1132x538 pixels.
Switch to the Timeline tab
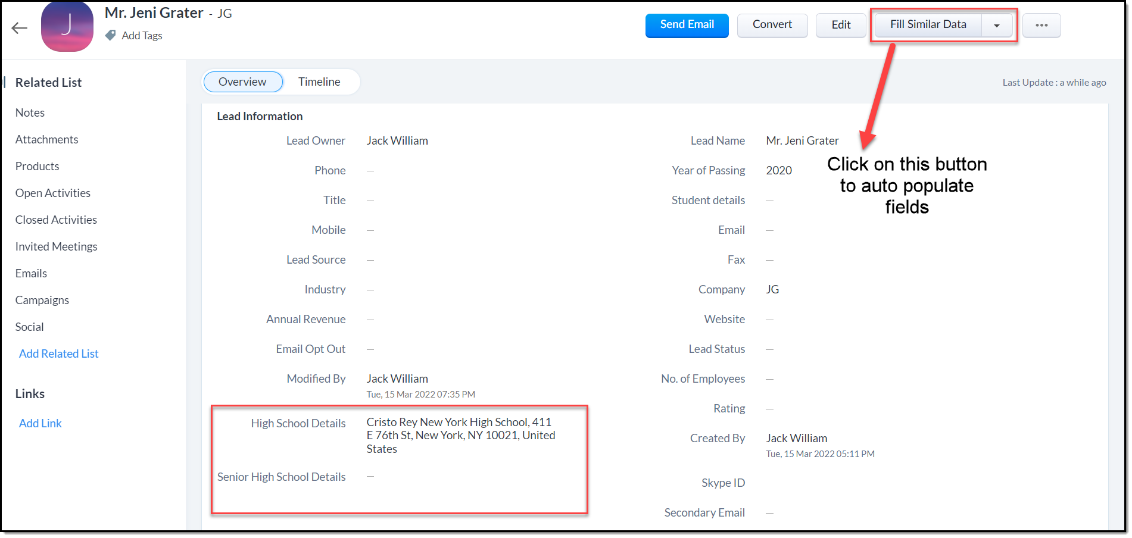coord(319,82)
